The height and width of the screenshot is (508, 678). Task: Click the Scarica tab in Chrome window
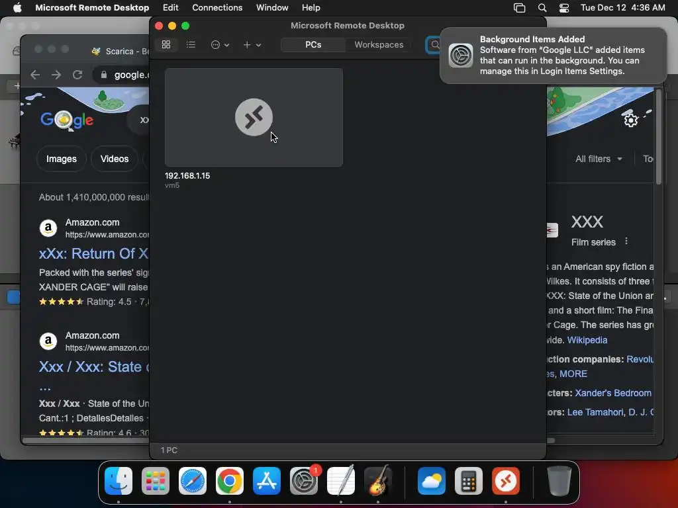tap(120, 52)
